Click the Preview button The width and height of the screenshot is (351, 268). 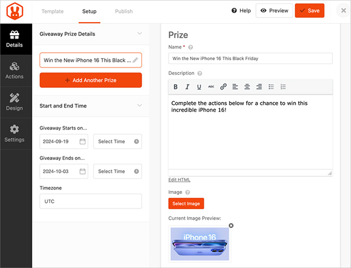click(x=275, y=11)
